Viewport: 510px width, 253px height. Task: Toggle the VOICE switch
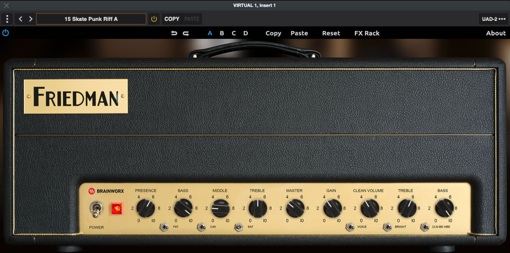pos(350,227)
